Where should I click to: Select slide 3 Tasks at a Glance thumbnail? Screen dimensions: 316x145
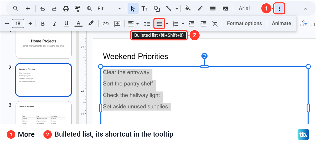(x=44, y=112)
